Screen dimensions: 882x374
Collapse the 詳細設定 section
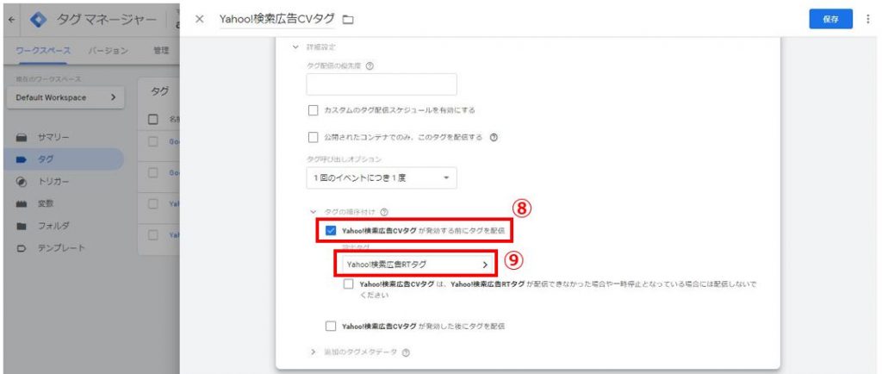[x=296, y=47]
